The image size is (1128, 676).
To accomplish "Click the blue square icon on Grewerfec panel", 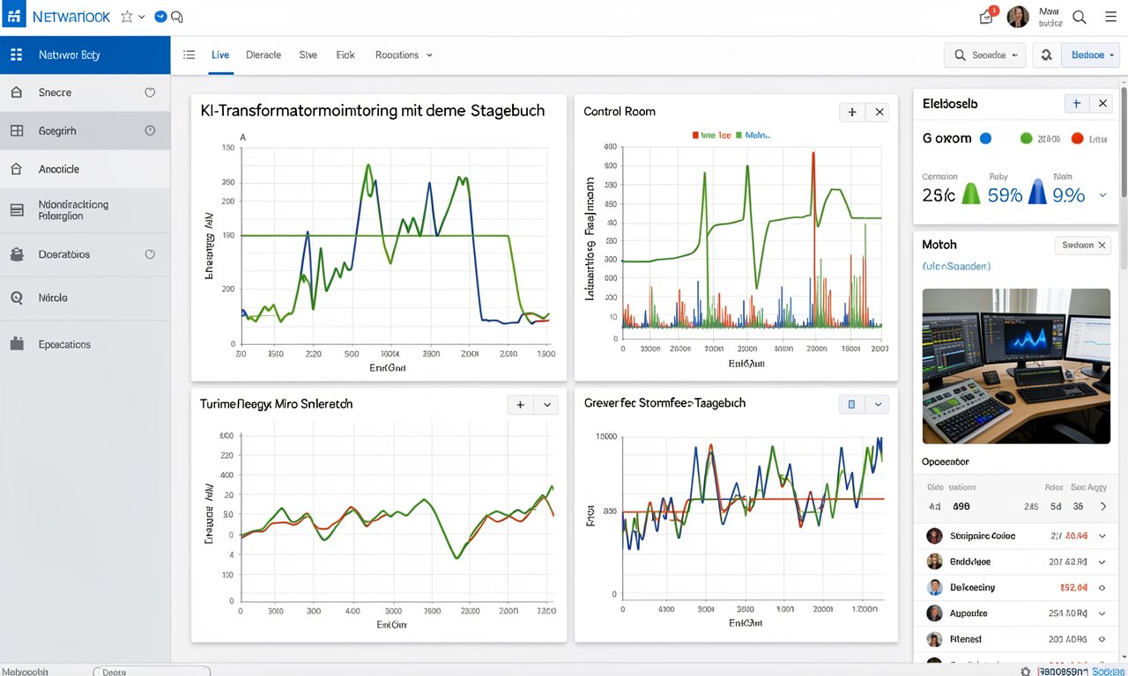I will coord(851,404).
